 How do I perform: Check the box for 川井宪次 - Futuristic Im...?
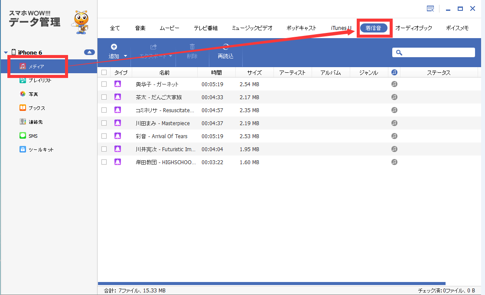point(104,149)
